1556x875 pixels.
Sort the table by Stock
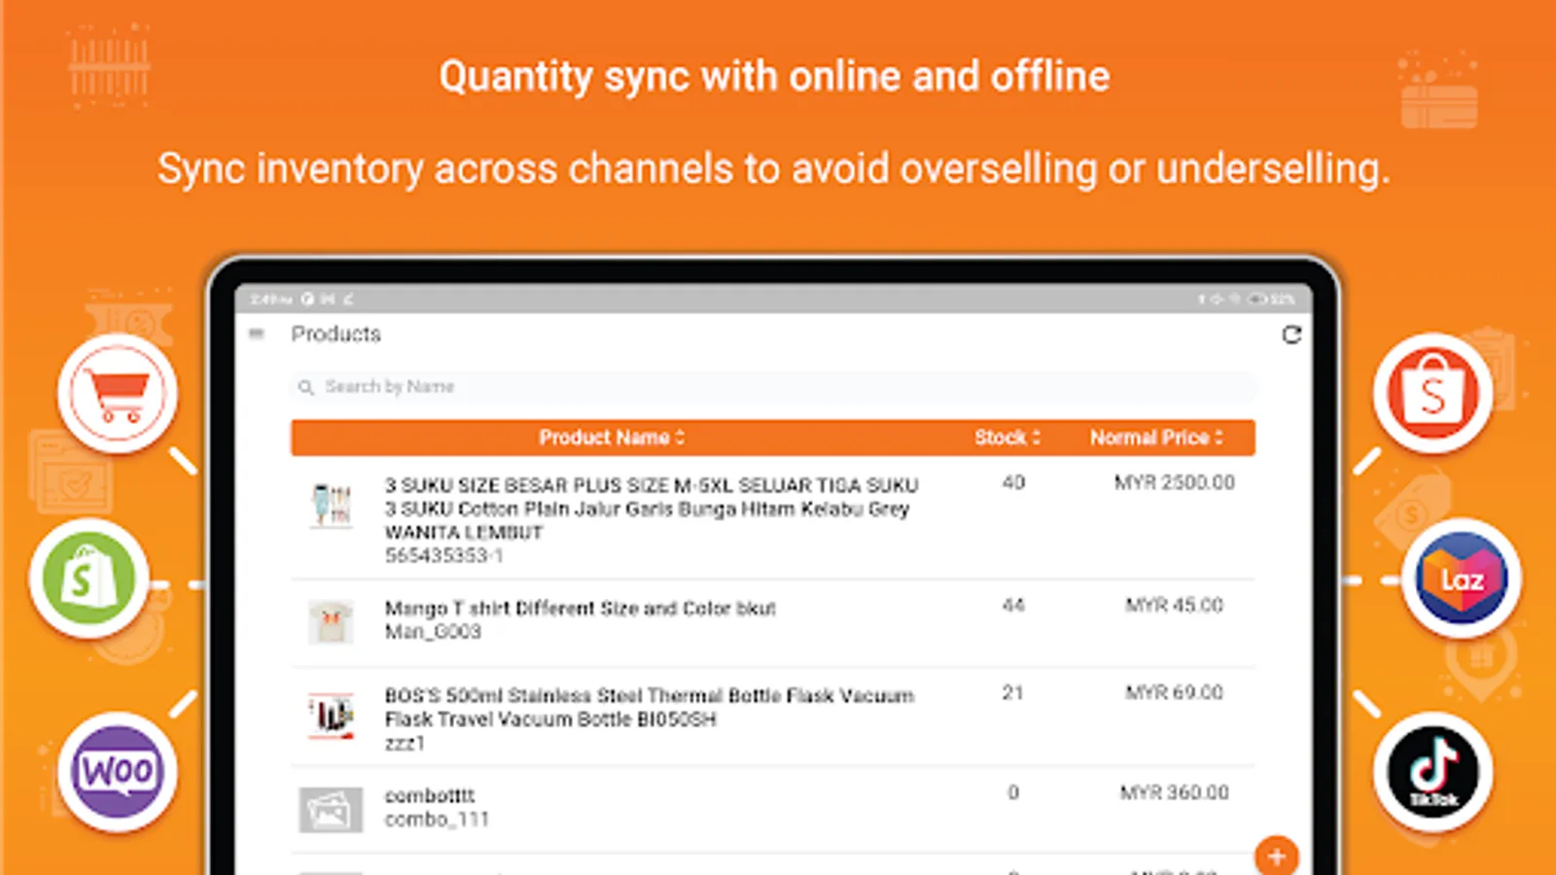[x=1008, y=437]
